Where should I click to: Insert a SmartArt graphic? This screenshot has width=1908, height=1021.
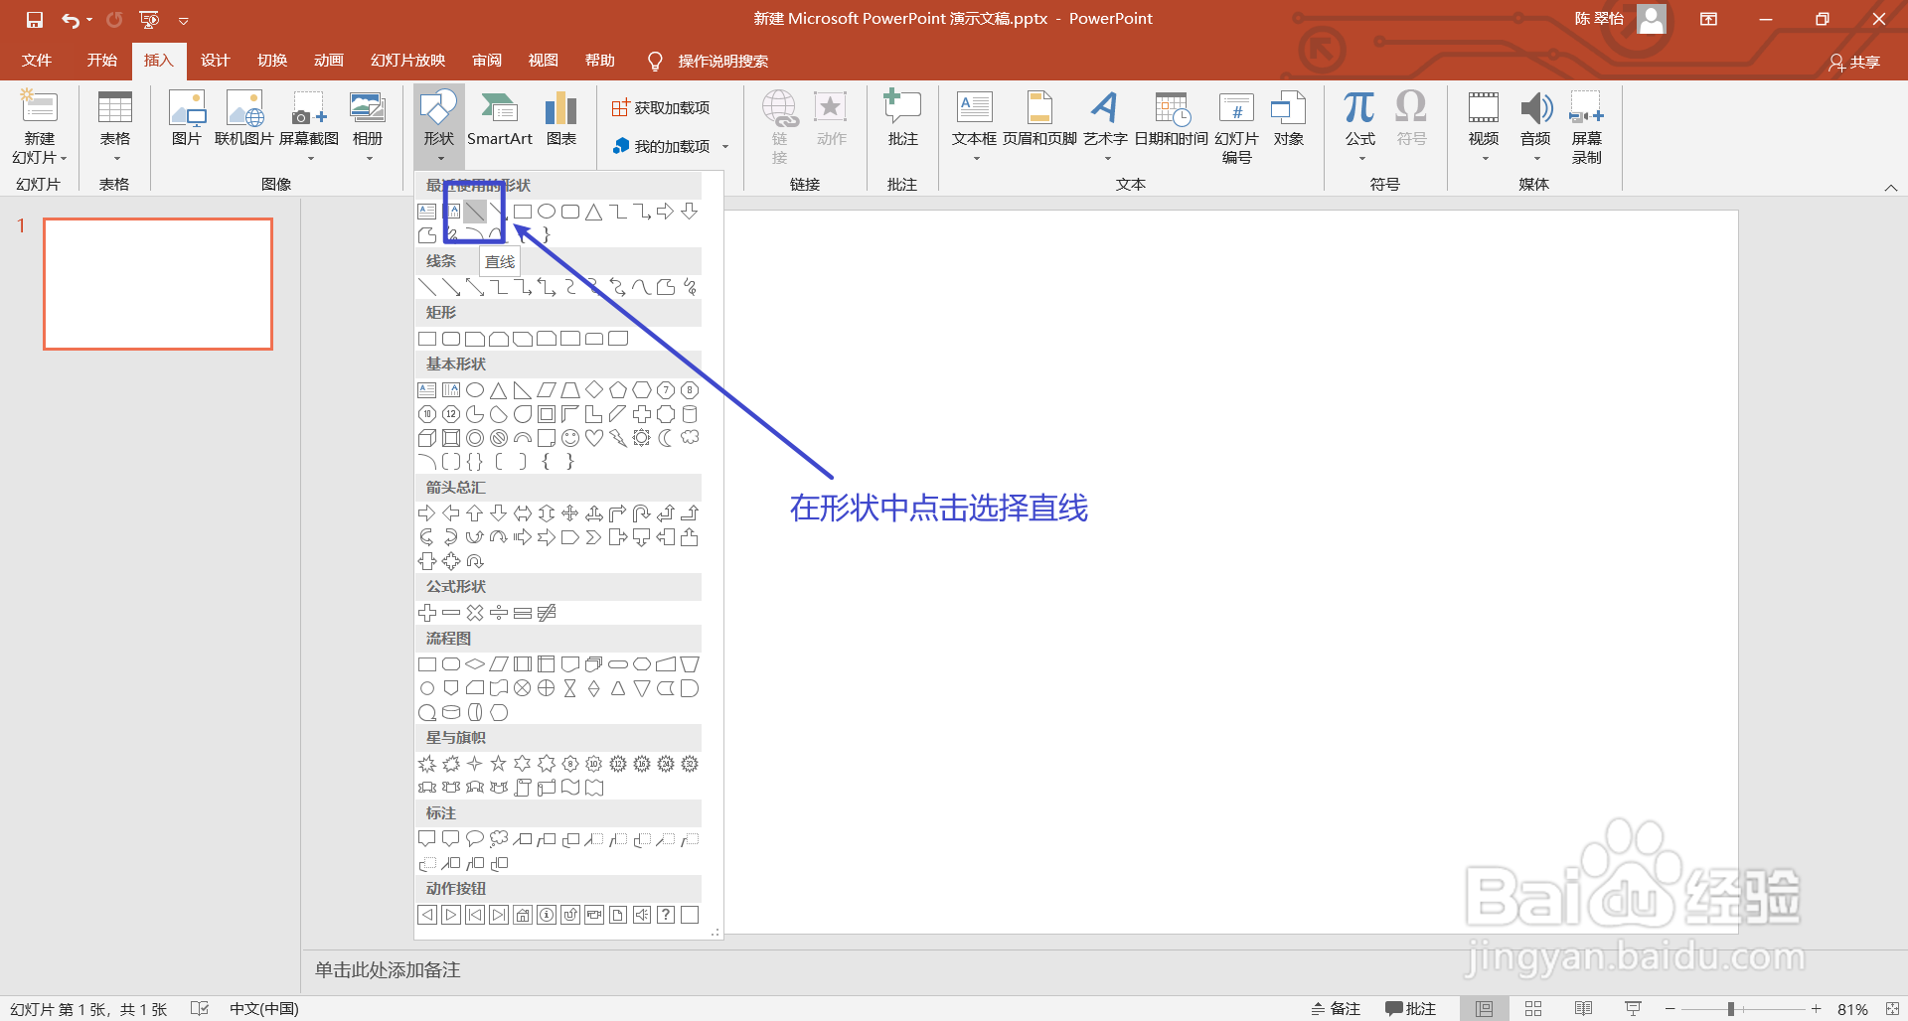pyautogui.click(x=500, y=119)
